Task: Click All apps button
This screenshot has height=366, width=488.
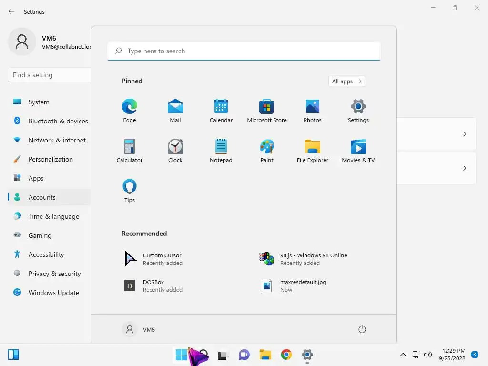Action: pos(347,81)
